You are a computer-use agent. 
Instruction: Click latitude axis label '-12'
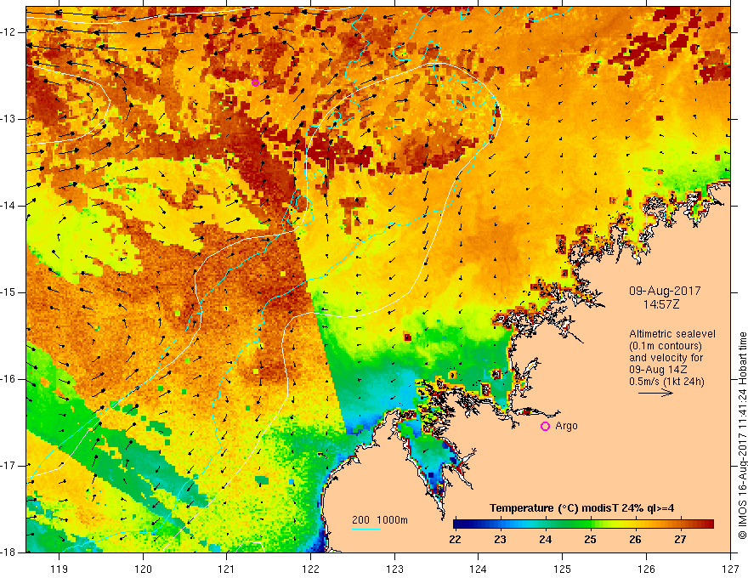[8, 32]
